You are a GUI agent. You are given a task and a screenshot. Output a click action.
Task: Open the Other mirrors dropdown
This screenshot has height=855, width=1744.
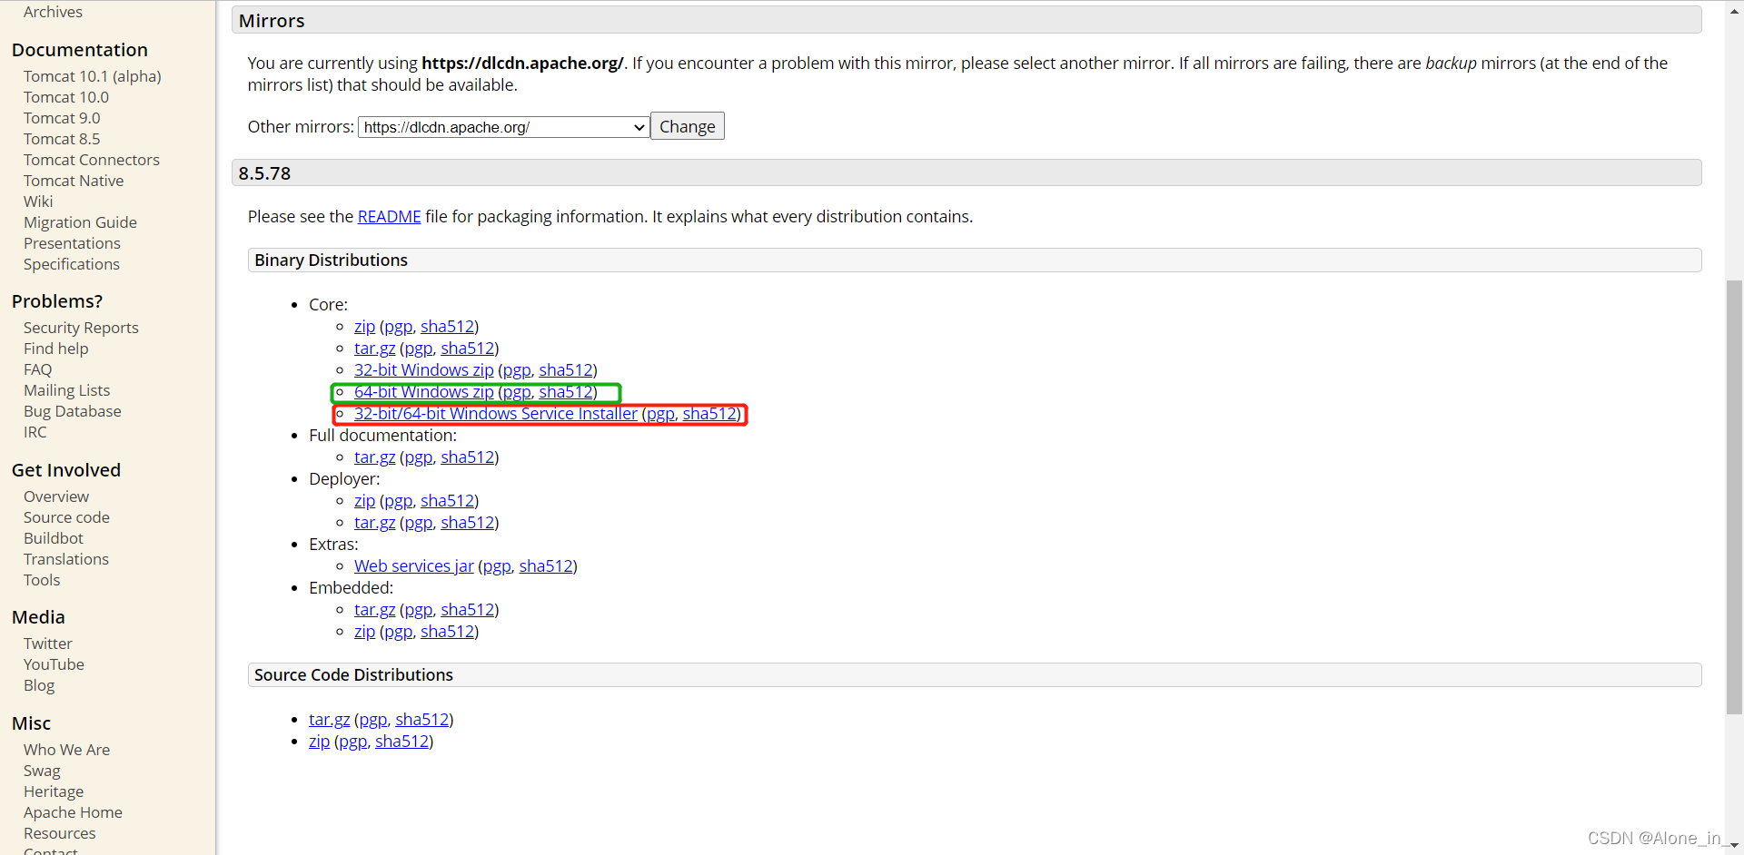pyautogui.click(x=504, y=127)
